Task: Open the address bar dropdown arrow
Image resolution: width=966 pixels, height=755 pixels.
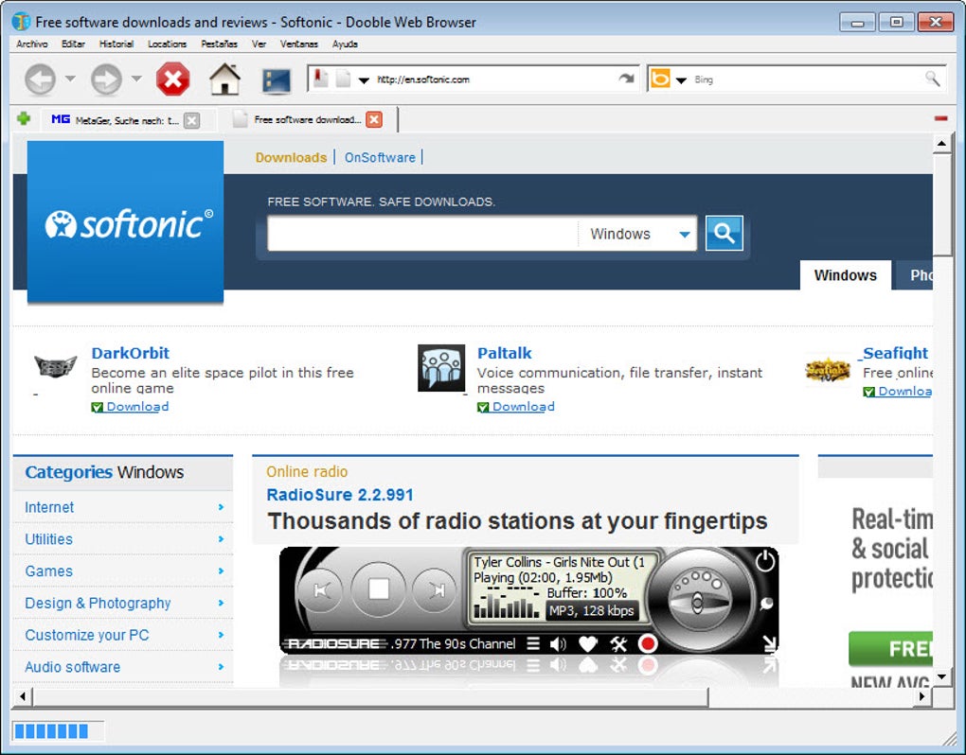Action: (x=364, y=80)
